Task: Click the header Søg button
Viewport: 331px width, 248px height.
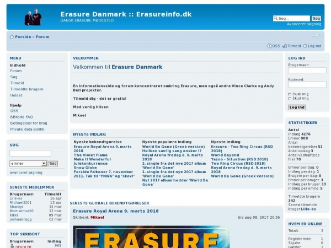Action: click(316, 19)
